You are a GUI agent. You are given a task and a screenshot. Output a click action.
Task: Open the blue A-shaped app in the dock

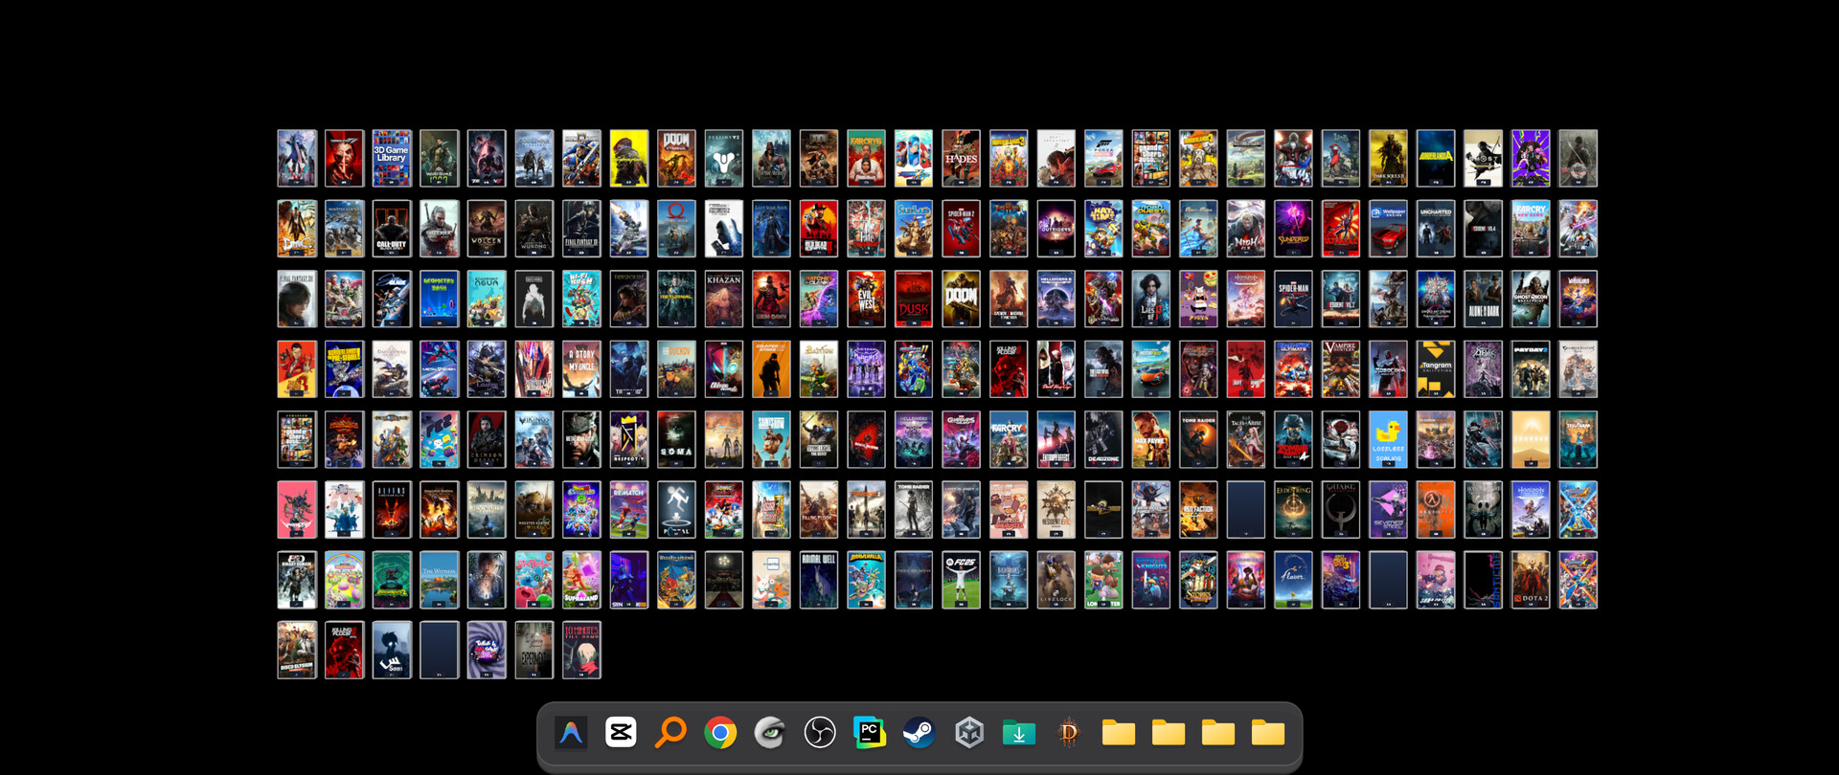(571, 733)
